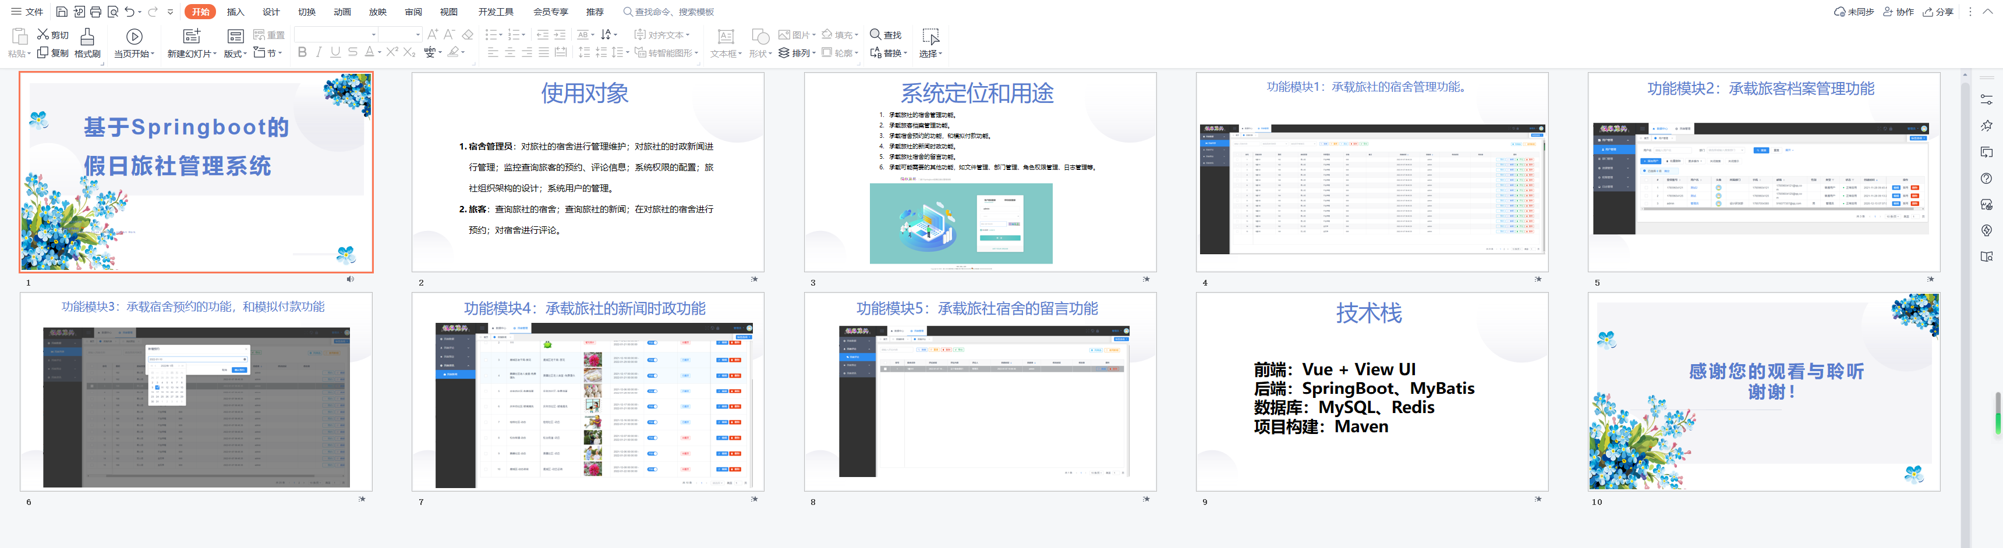The width and height of the screenshot is (2003, 548).
Task: Decrease font size with the A- icon
Action: [450, 34]
